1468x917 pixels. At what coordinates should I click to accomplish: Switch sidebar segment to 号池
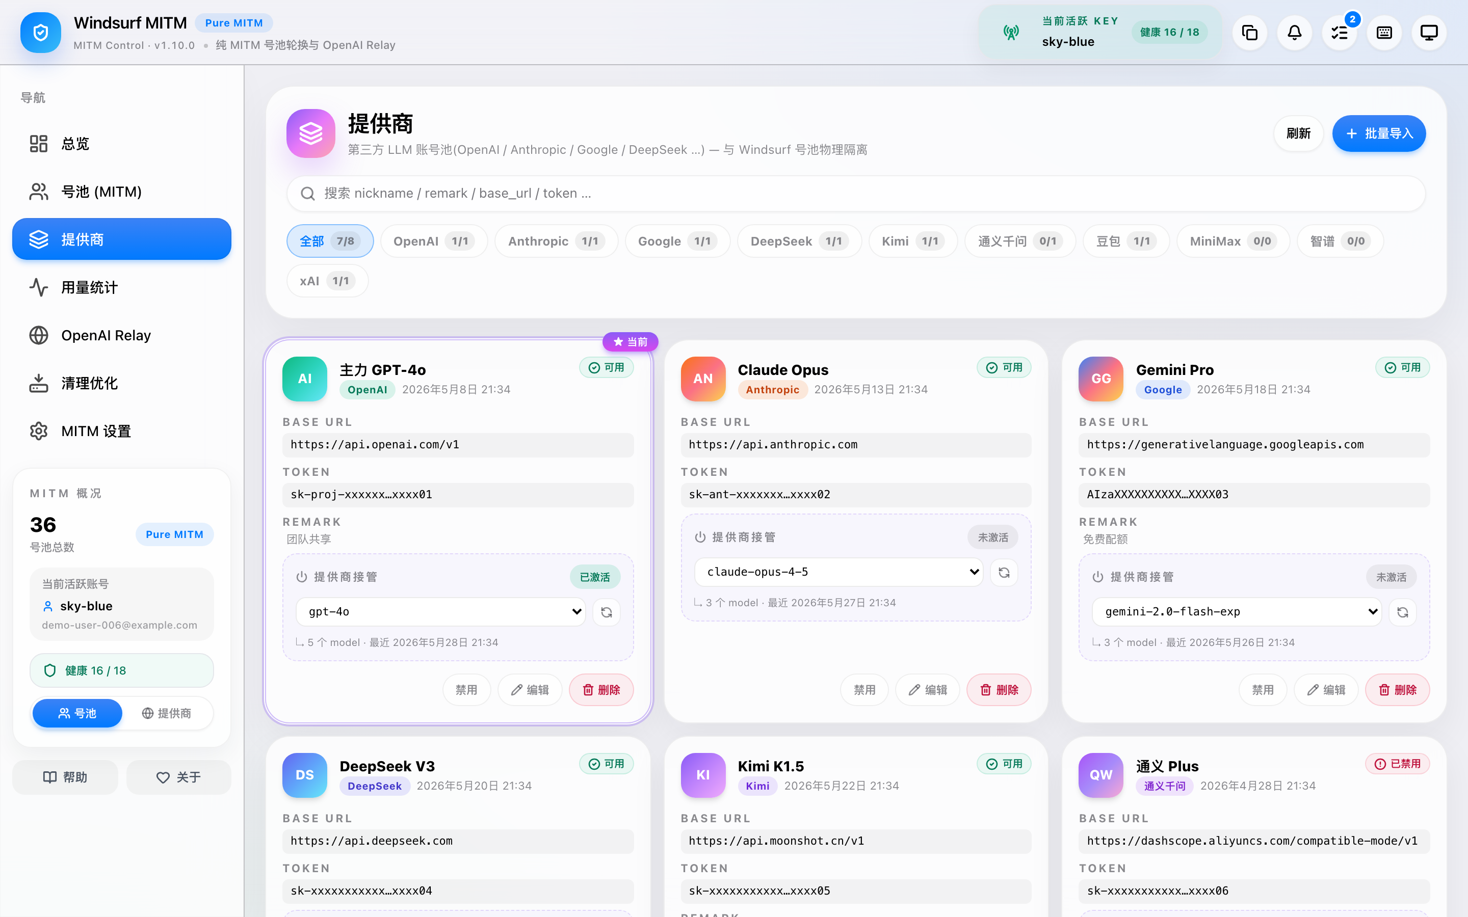pos(77,713)
